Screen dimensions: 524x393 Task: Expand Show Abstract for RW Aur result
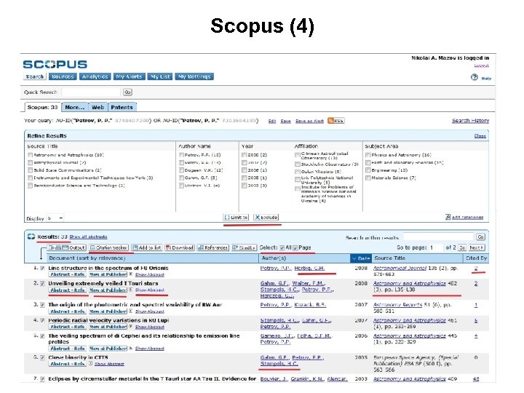coord(149,311)
